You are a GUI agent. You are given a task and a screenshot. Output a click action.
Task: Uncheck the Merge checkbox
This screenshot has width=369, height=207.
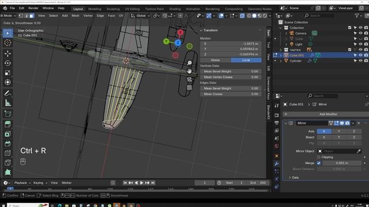(319, 163)
